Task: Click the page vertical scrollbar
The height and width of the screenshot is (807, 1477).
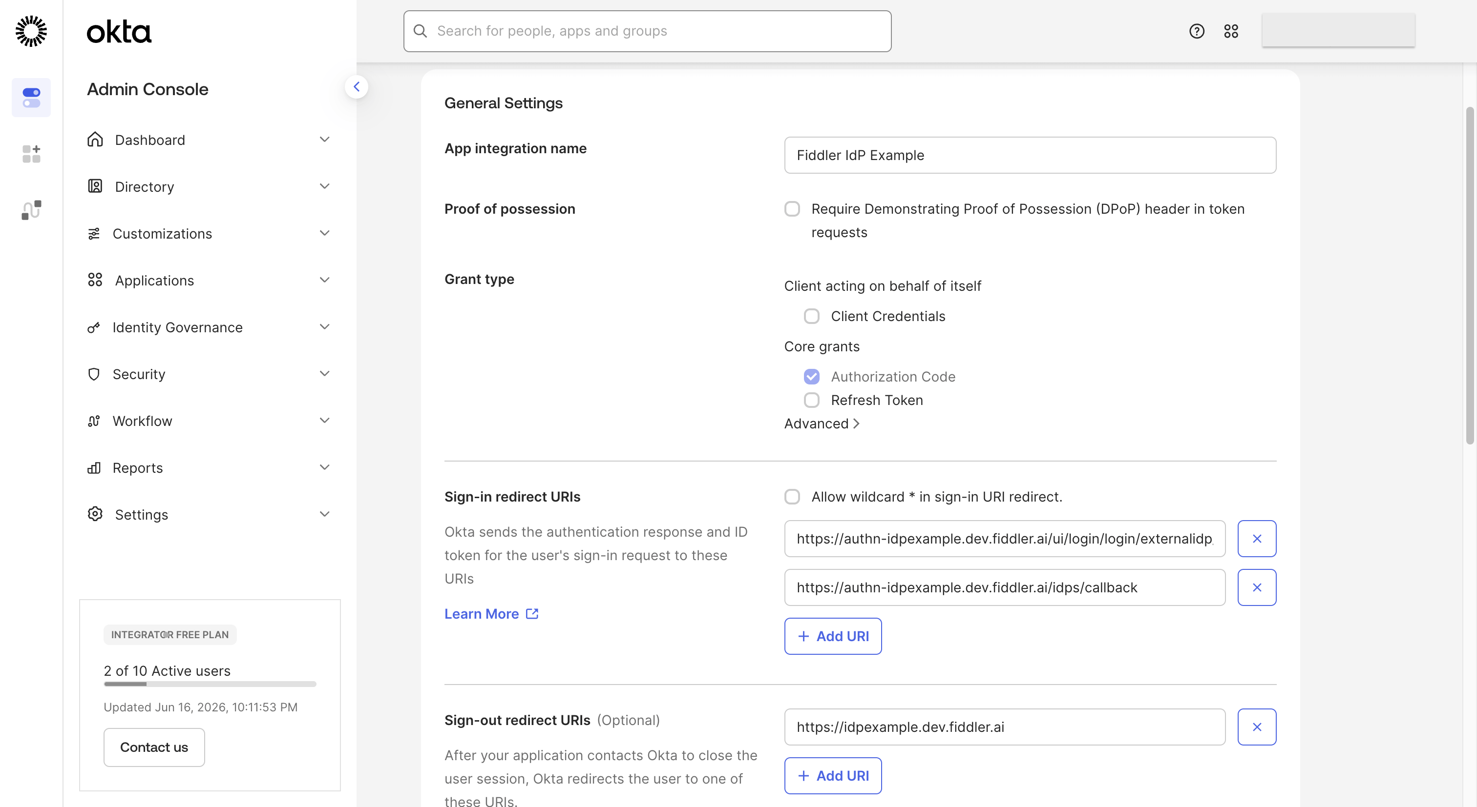Action: pos(1470,275)
